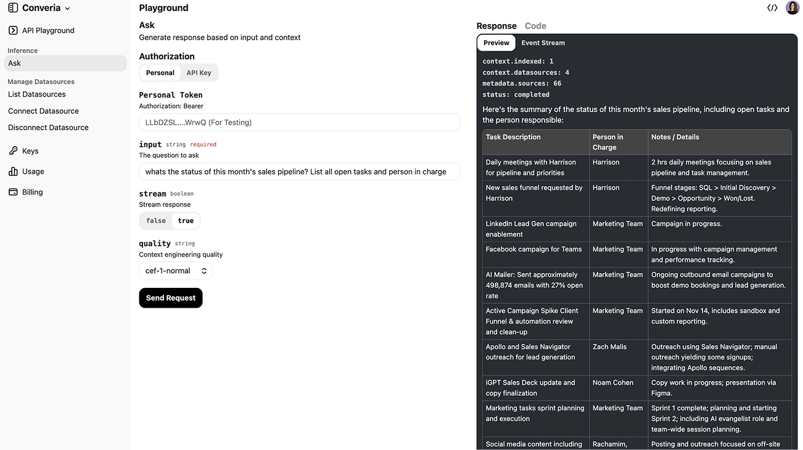Click the Converia logo icon

click(x=13, y=8)
